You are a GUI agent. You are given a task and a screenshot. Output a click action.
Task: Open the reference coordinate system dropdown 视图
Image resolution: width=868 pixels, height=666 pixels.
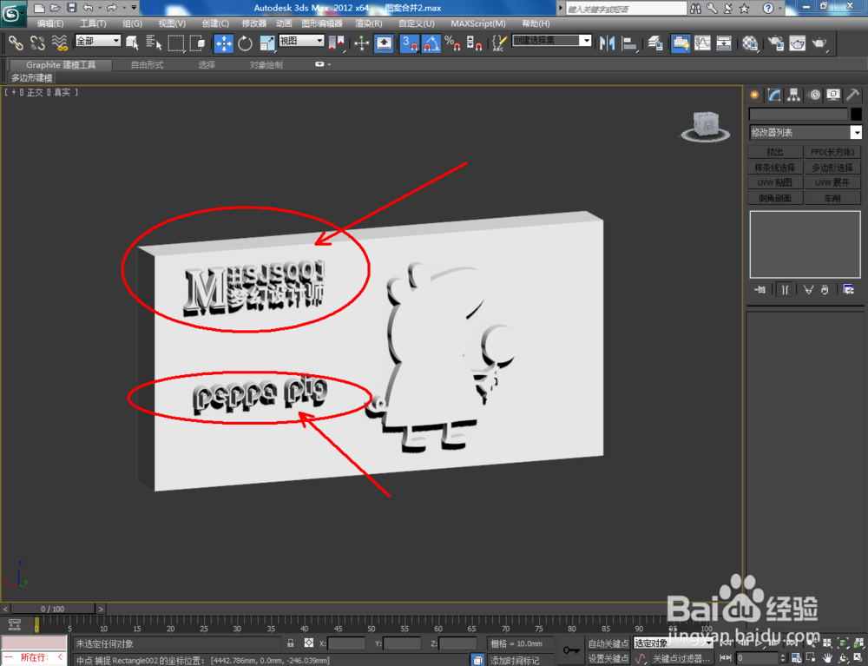tap(301, 41)
